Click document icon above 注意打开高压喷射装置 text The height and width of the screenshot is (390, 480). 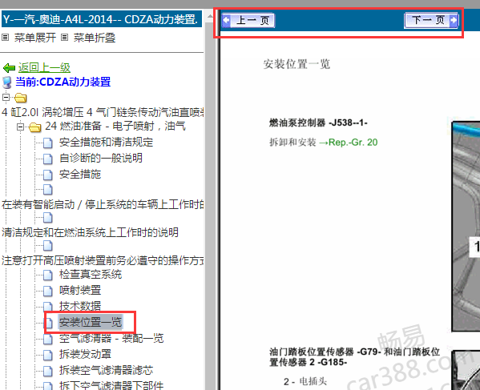pyautogui.click(x=48, y=246)
